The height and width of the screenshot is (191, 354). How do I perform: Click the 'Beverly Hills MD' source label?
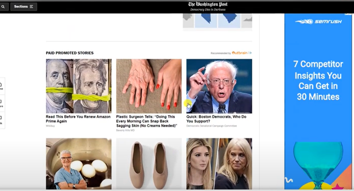(125, 130)
